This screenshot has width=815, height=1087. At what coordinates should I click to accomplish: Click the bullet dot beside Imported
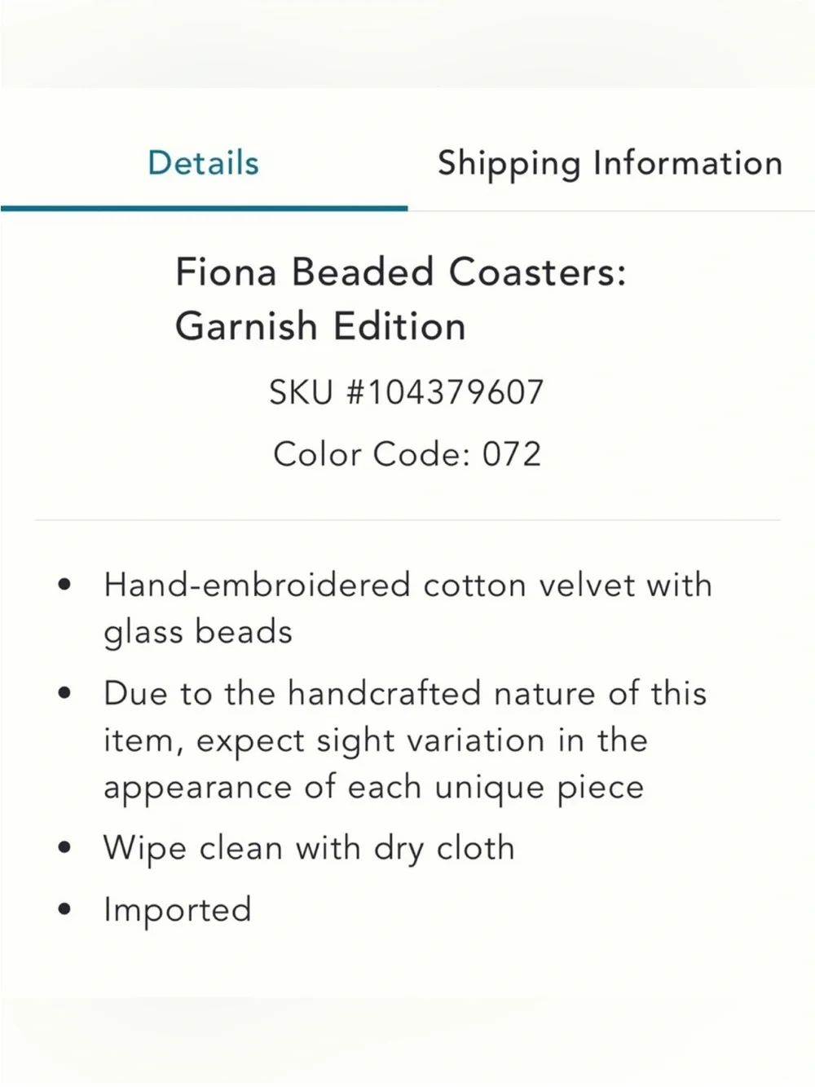(65, 909)
